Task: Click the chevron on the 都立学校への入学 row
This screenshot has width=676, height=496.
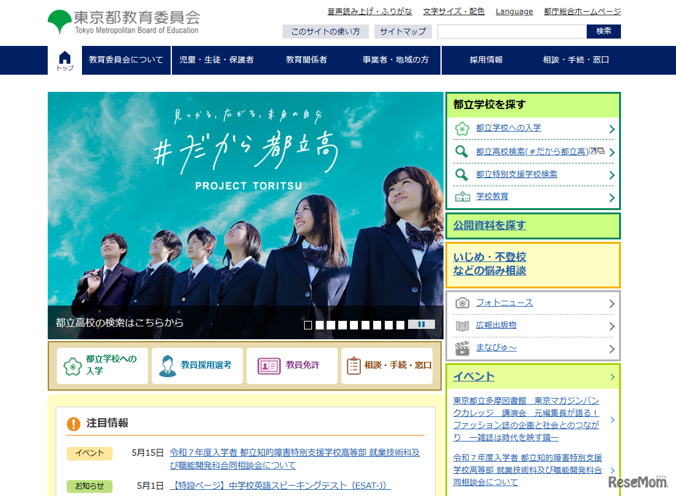Action: coord(612,129)
